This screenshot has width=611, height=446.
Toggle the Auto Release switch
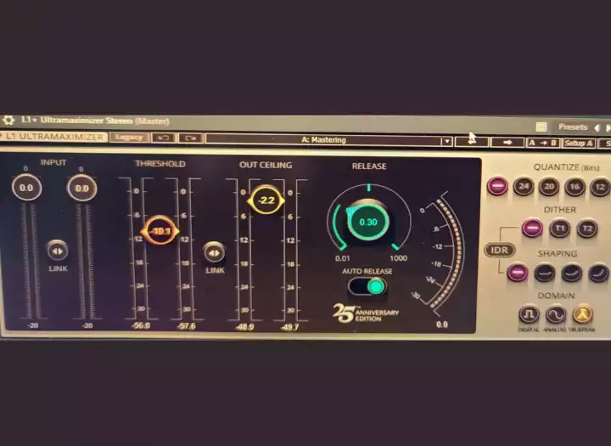pyautogui.click(x=367, y=287)
